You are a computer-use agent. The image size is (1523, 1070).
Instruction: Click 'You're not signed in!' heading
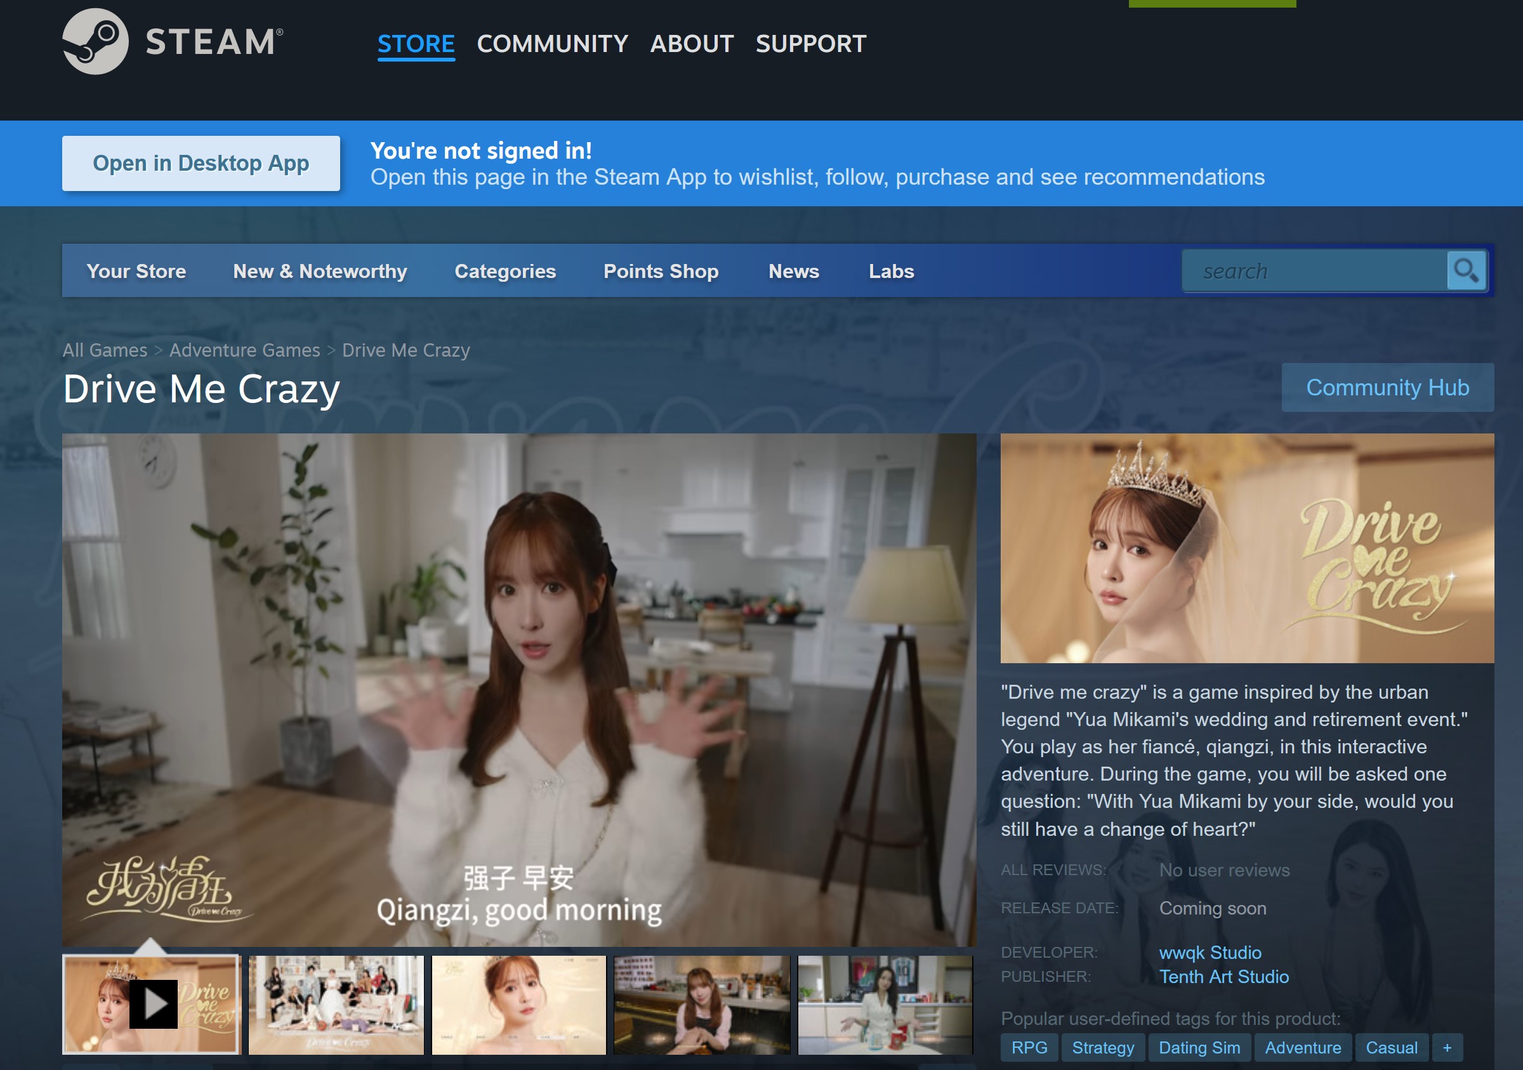(x=481, y=150)
